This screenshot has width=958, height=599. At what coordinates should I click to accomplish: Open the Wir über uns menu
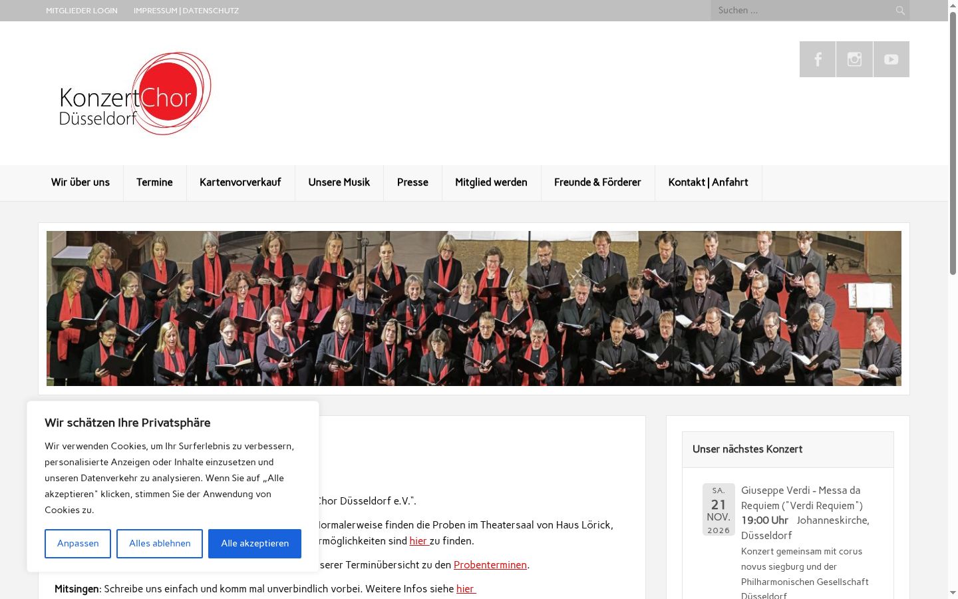tap(80, 182)
